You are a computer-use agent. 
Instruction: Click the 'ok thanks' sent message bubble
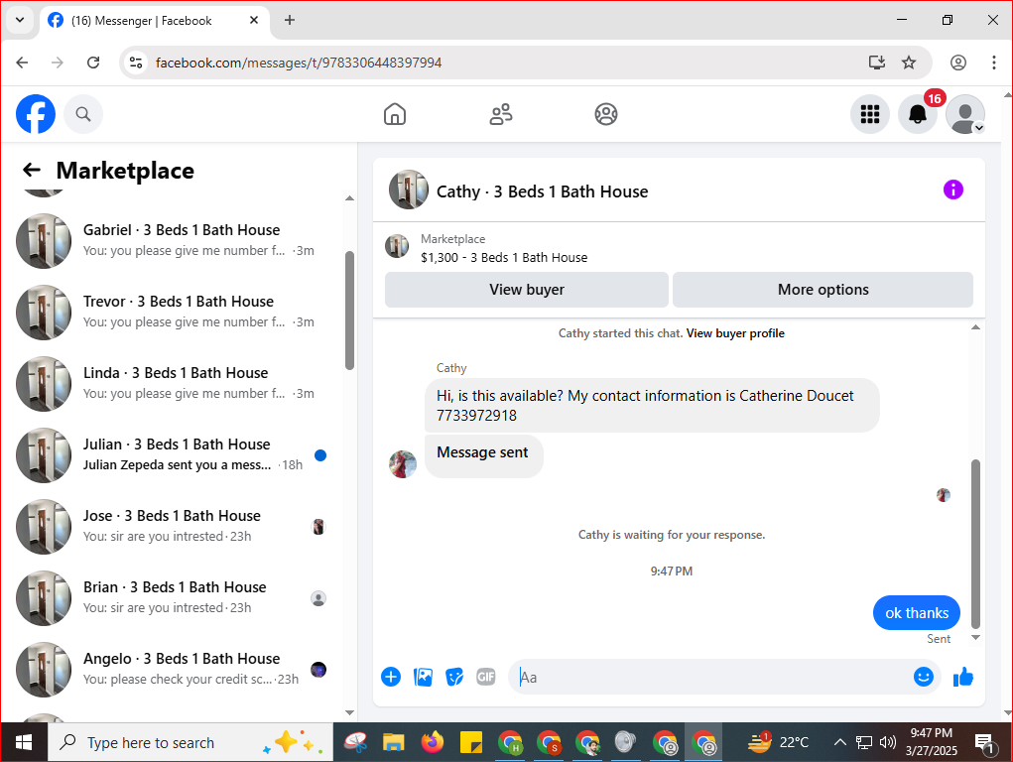pos(916,613)
